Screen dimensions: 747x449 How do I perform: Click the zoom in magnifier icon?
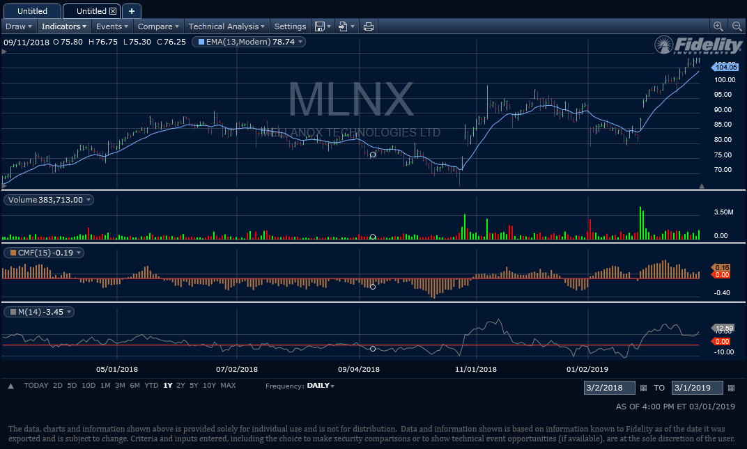click(x=718, y=26)
